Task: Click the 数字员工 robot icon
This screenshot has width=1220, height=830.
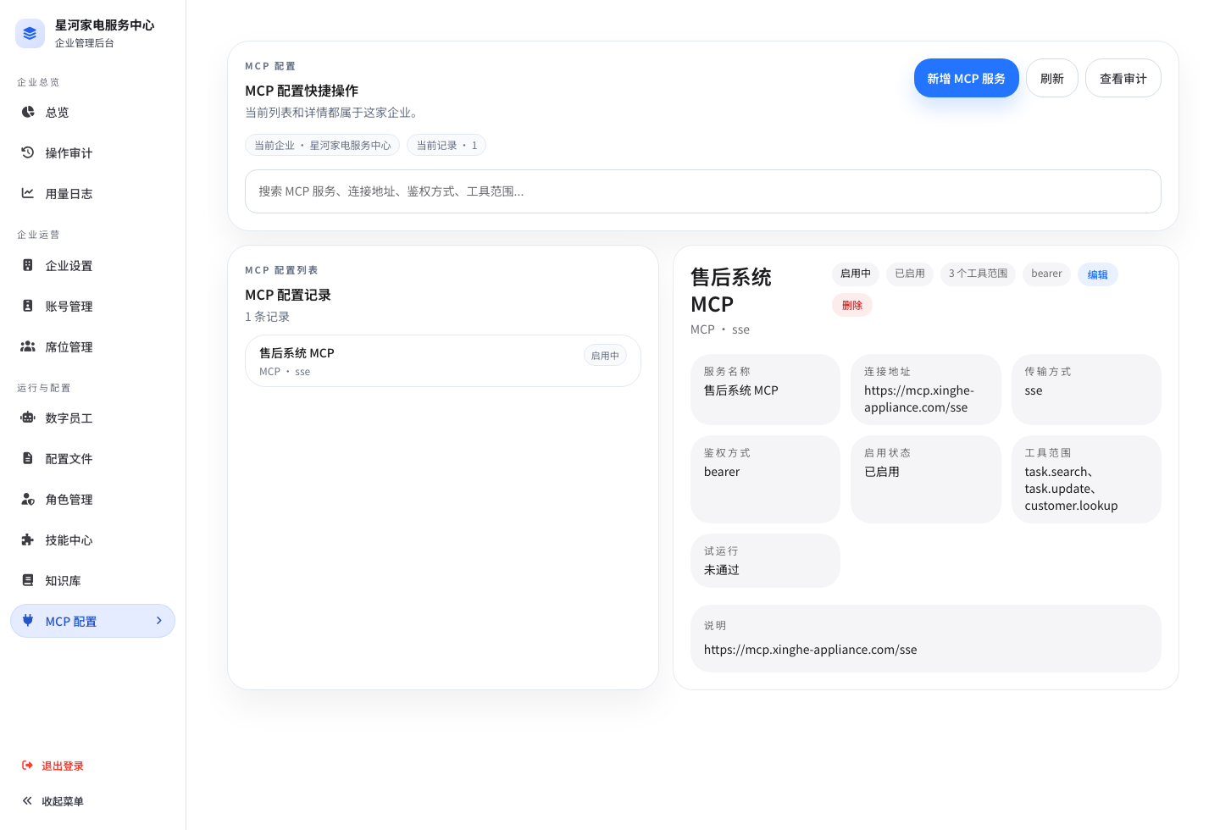Action: point(28,418)
